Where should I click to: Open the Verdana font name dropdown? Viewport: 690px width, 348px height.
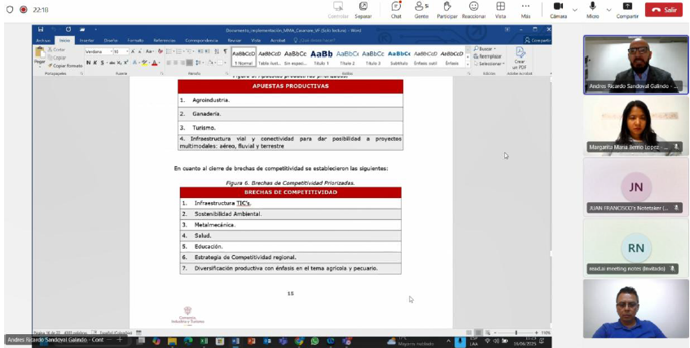point(99,51)
